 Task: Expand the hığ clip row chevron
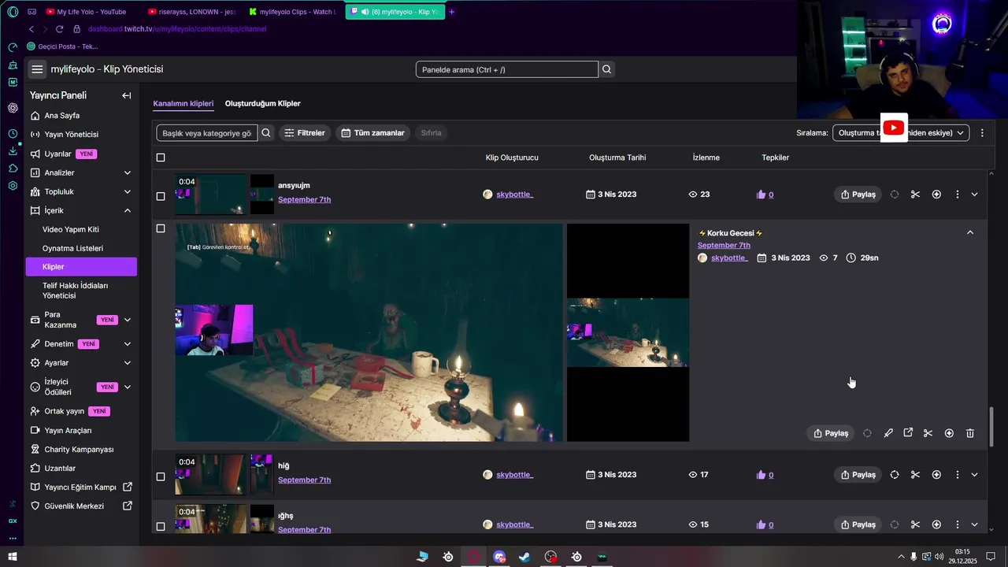[x=975, y=475]
